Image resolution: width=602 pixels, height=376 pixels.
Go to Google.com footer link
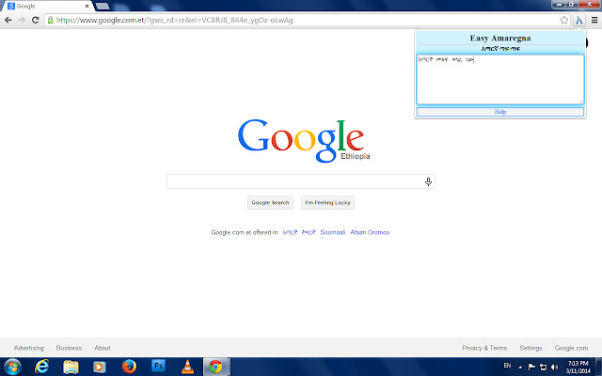click(x=571, y=348)
